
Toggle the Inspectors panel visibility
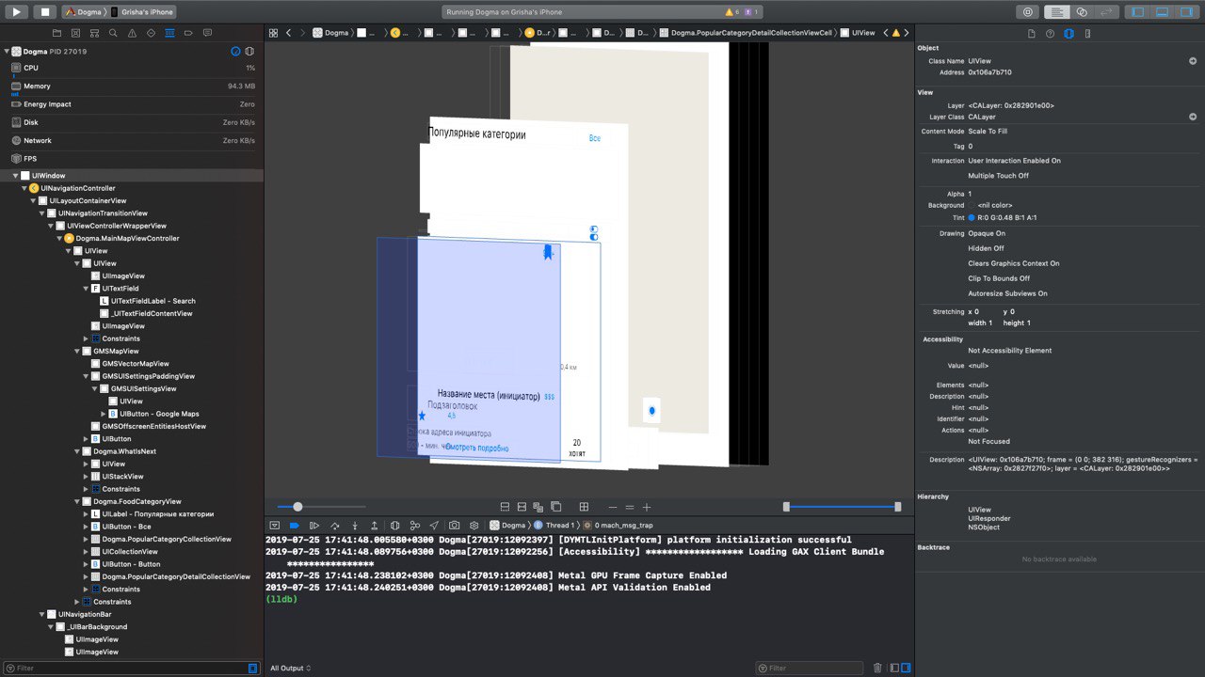pyautogui.click(x=1185, y=12)
